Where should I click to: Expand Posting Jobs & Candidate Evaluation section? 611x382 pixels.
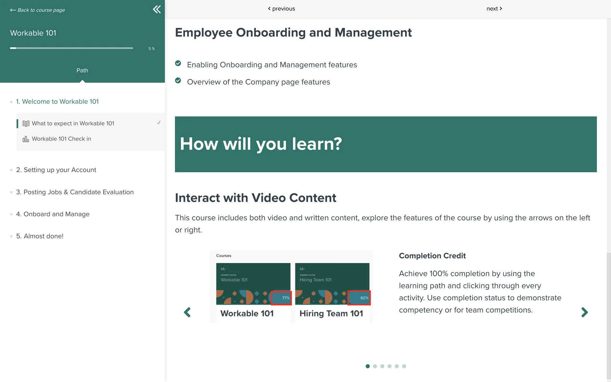click(x=75, y=192)
